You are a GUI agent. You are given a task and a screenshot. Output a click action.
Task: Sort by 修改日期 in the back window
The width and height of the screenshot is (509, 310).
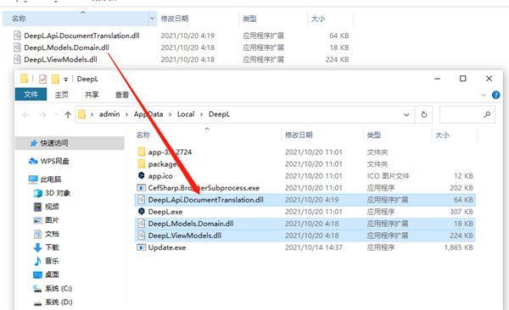tap(175, 19)
